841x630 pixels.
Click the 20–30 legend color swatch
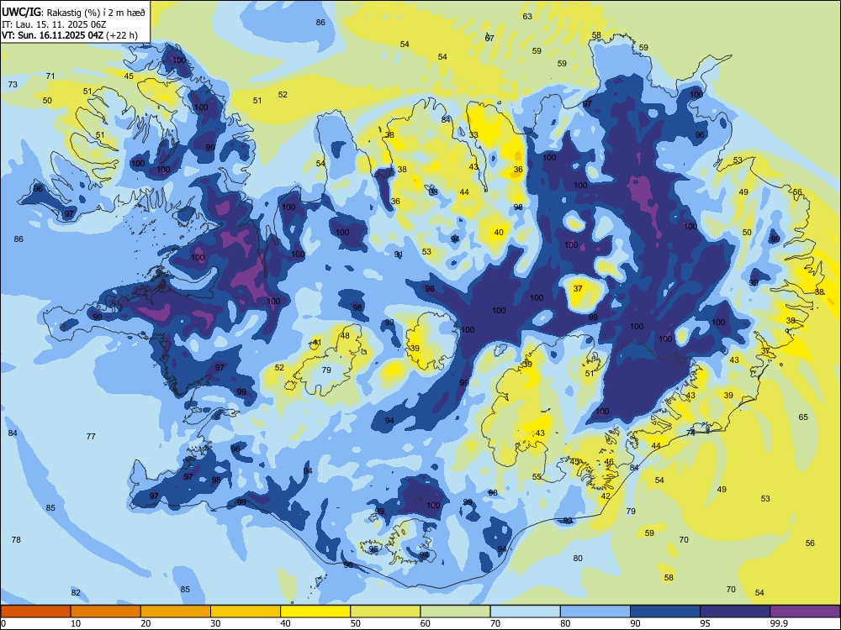pos(176,612)
